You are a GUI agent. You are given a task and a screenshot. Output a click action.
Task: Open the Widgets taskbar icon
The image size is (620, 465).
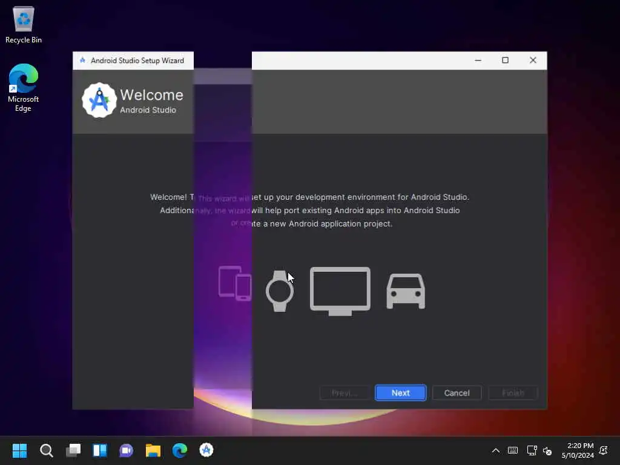pyautogui.click(x=100, y=450)
